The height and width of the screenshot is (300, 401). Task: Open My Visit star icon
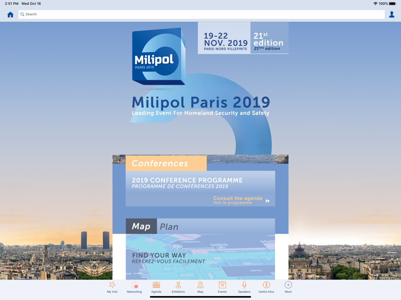coord(112,285)
